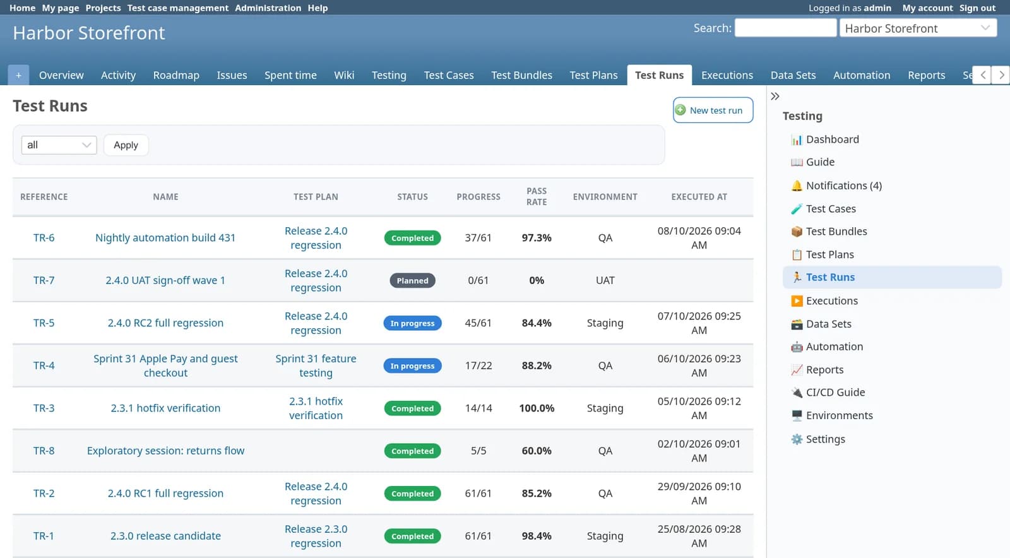Viewport: 1010px width, 558px height.
Task: Click the Data Sets box icon
Action: tap(797, 324)
